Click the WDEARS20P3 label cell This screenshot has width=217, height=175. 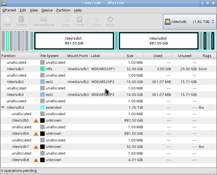pyautogui.click(x=103, y=95)
